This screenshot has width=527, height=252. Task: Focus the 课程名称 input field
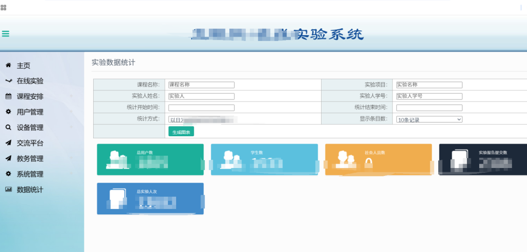tap(202, 85)
